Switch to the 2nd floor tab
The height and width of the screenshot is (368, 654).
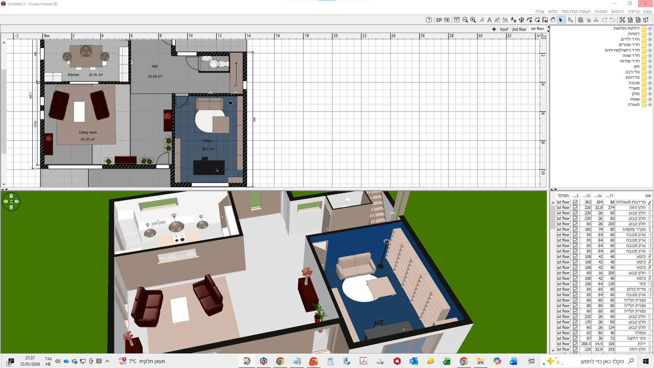519,29
